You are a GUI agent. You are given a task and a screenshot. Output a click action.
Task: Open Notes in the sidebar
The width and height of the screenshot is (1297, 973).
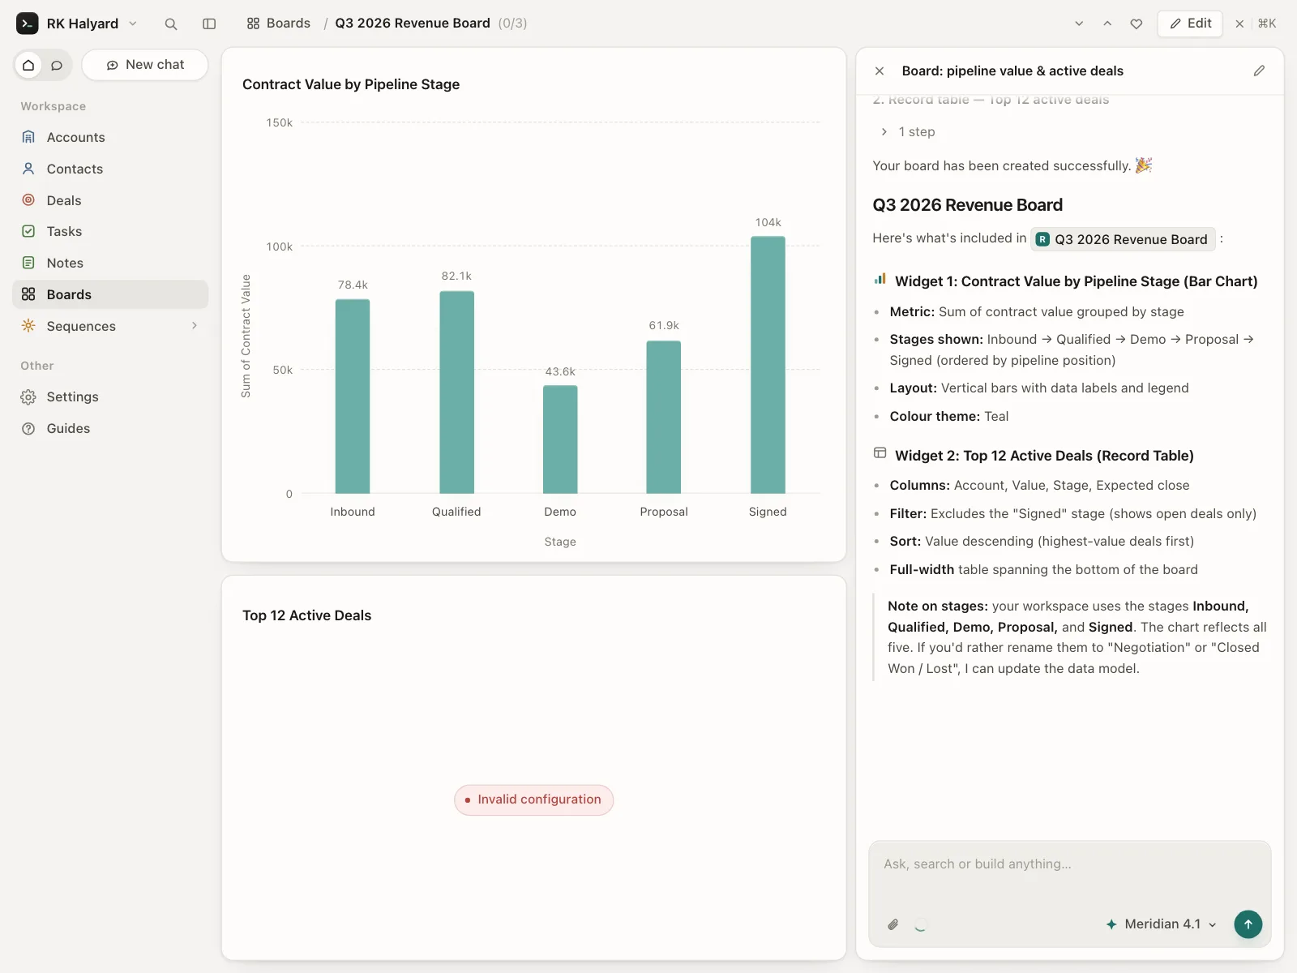click(110, 264)
